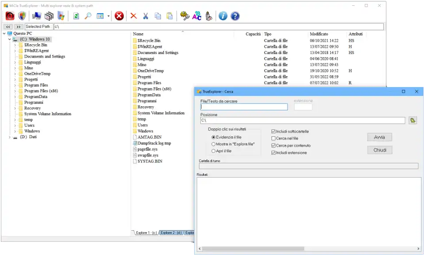Select the Evidenzia il file radio option
This screenshot has height=256, width=425.
214,137
